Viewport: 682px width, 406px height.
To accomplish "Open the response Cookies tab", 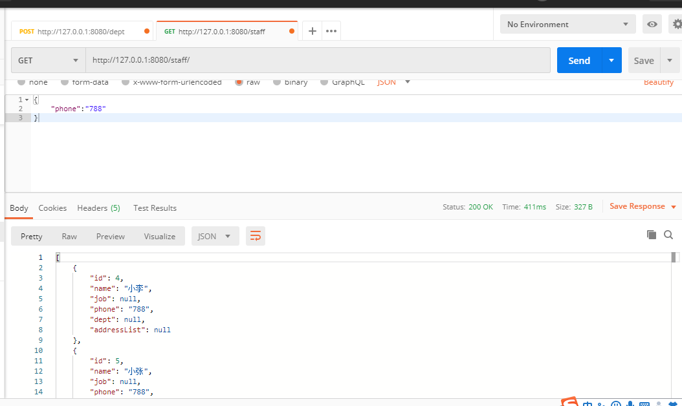I will tap(52, 208).
